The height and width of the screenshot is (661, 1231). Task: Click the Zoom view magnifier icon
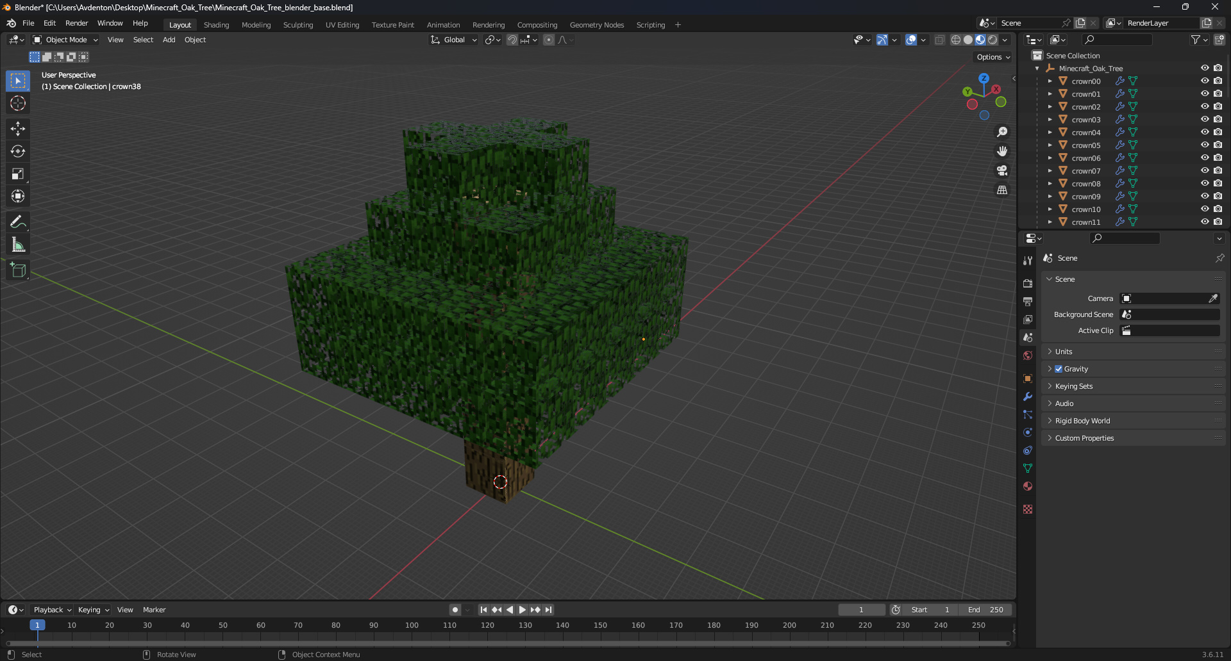pyautogui.click(x=1002, y=132)
